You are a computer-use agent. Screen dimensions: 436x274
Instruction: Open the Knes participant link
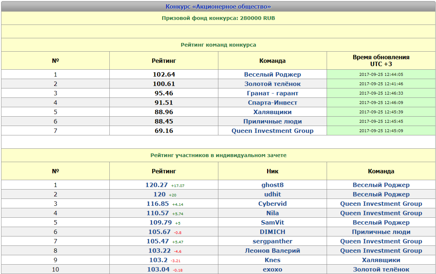pyautogui.click(x=272, y=260)
